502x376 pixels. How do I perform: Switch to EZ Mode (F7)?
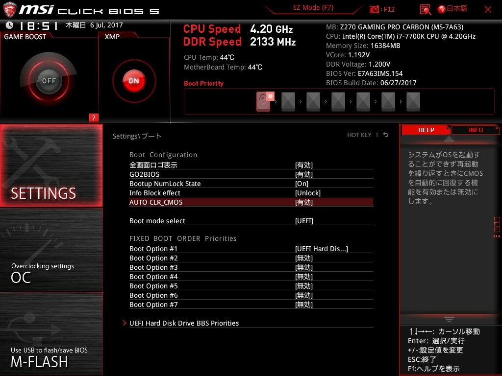[x=313, y=8]
